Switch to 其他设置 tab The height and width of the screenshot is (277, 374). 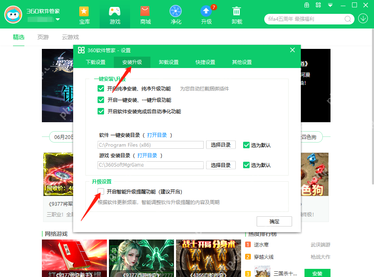coord(242,62)
